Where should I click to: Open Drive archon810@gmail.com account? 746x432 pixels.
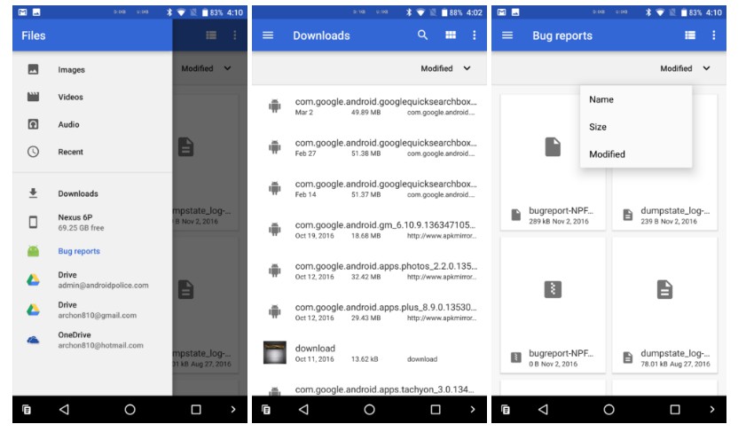click(x=92, y=310)
